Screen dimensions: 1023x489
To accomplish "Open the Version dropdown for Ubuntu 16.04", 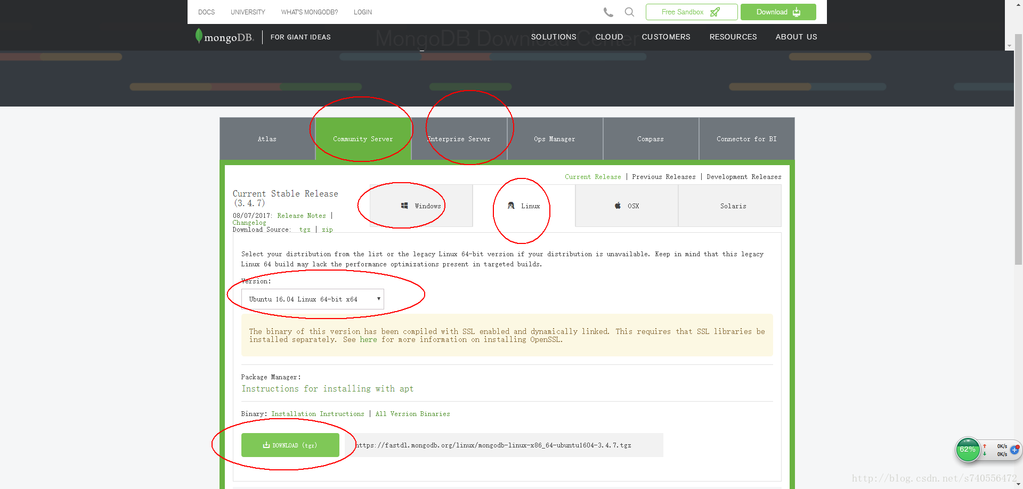I will pyautogui.click(x=313, y=299).
